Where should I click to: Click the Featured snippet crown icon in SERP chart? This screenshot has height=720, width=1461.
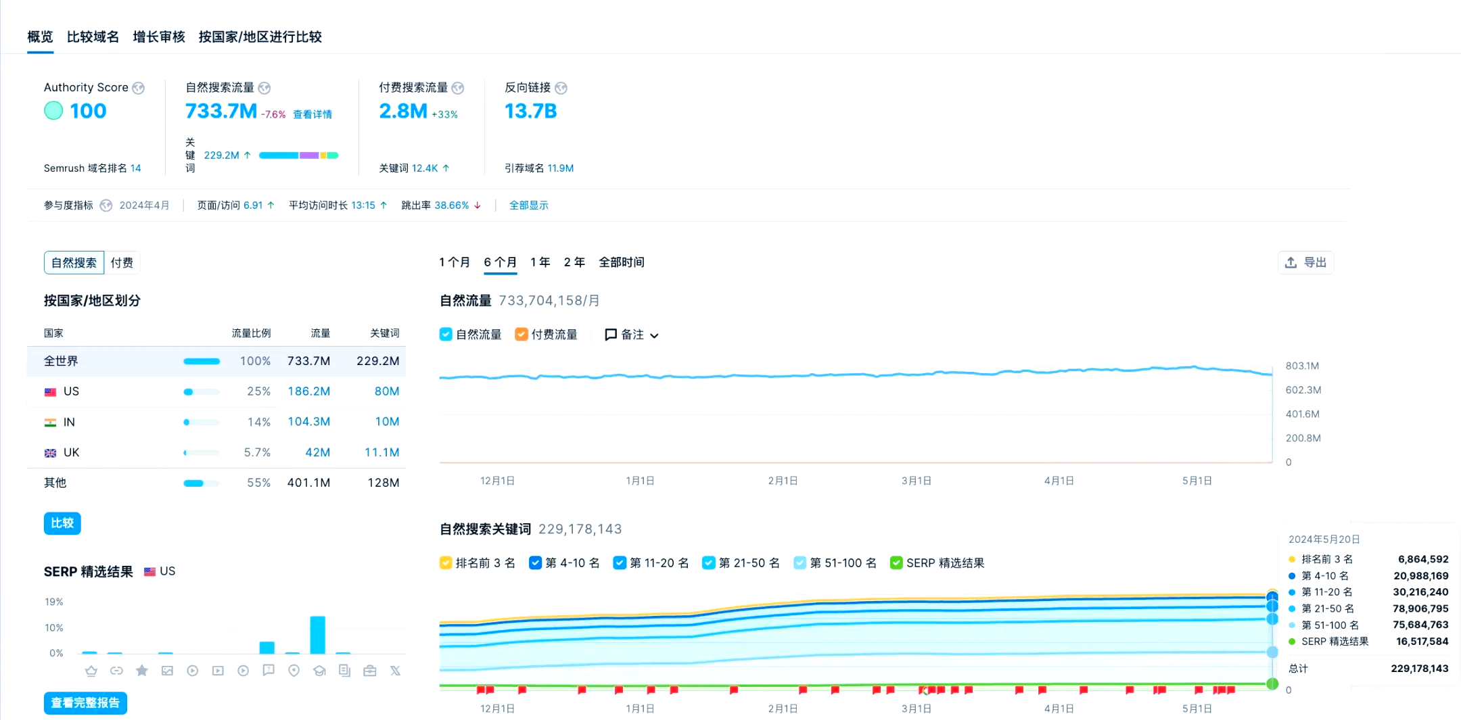click(91, 671)
